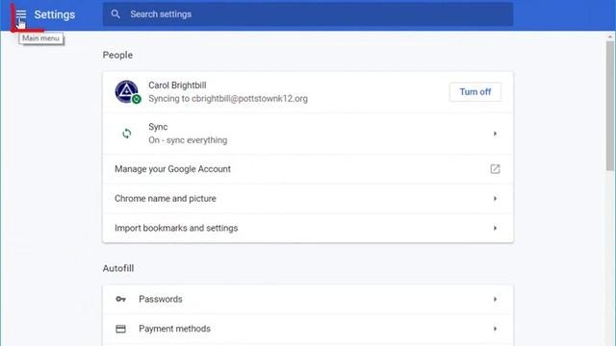This screenshot has width=616, height=346.
Task: Click Carol Brightbill's profile avatar
Action: [x=126, y=92]
